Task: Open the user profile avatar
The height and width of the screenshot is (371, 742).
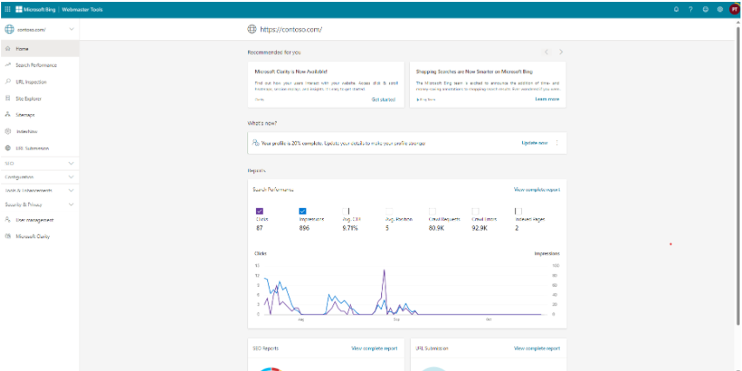Action: point(734,9)
